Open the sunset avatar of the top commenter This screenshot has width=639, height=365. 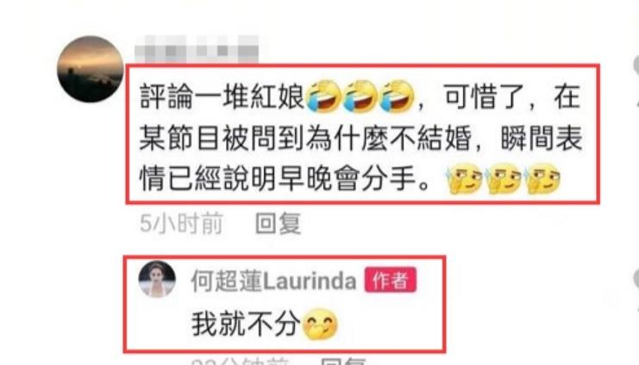90,69
